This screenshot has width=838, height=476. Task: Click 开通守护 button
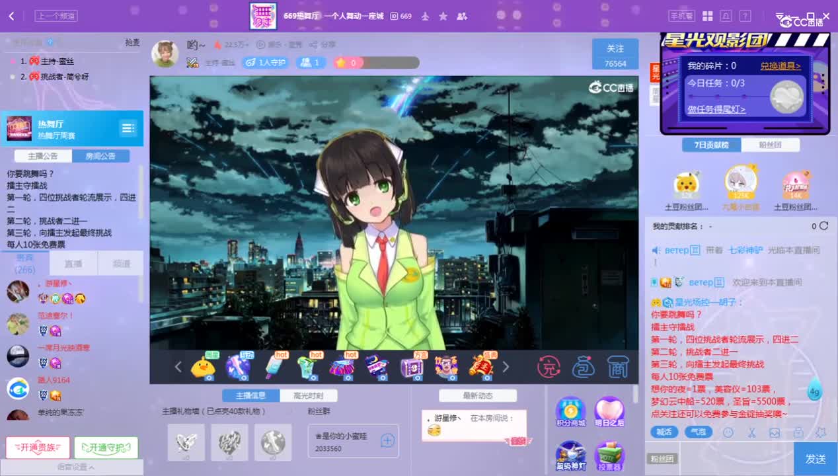[x=106, y=448]
